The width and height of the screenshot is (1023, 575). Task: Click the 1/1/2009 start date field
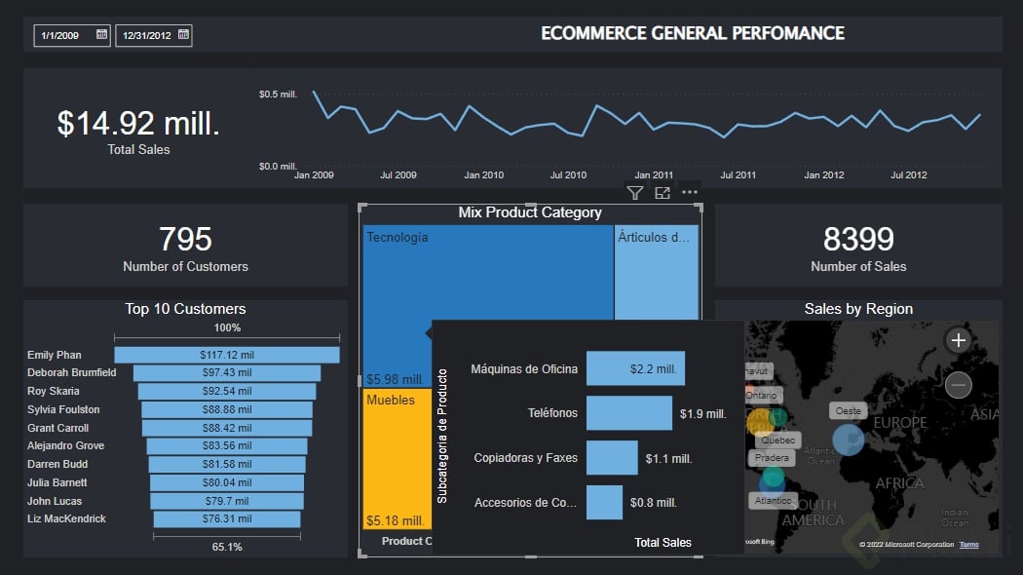click(x=60, y=35)
